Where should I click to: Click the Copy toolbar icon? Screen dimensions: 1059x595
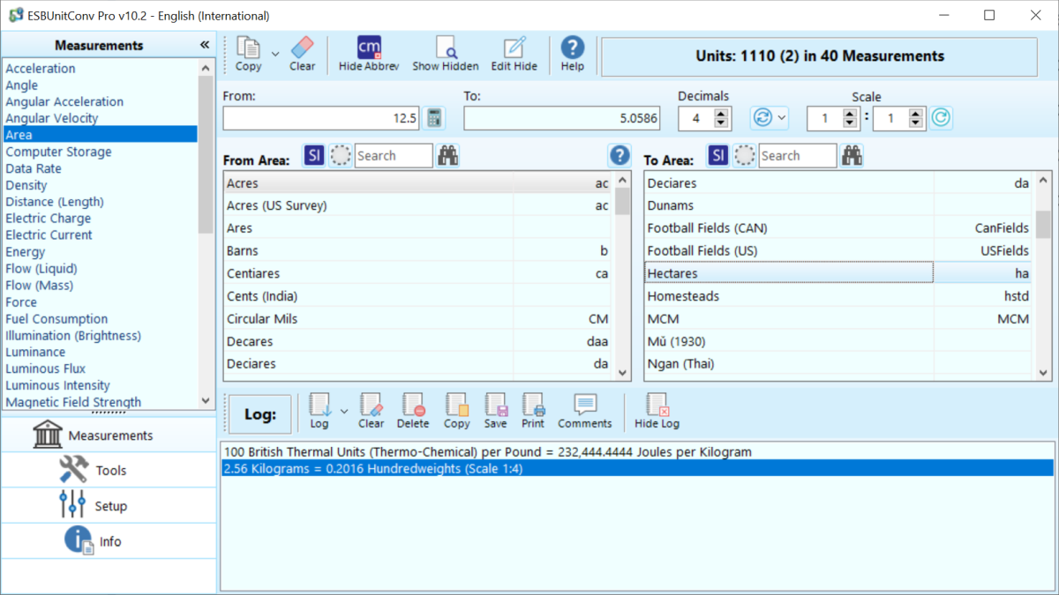click(248, 55)
